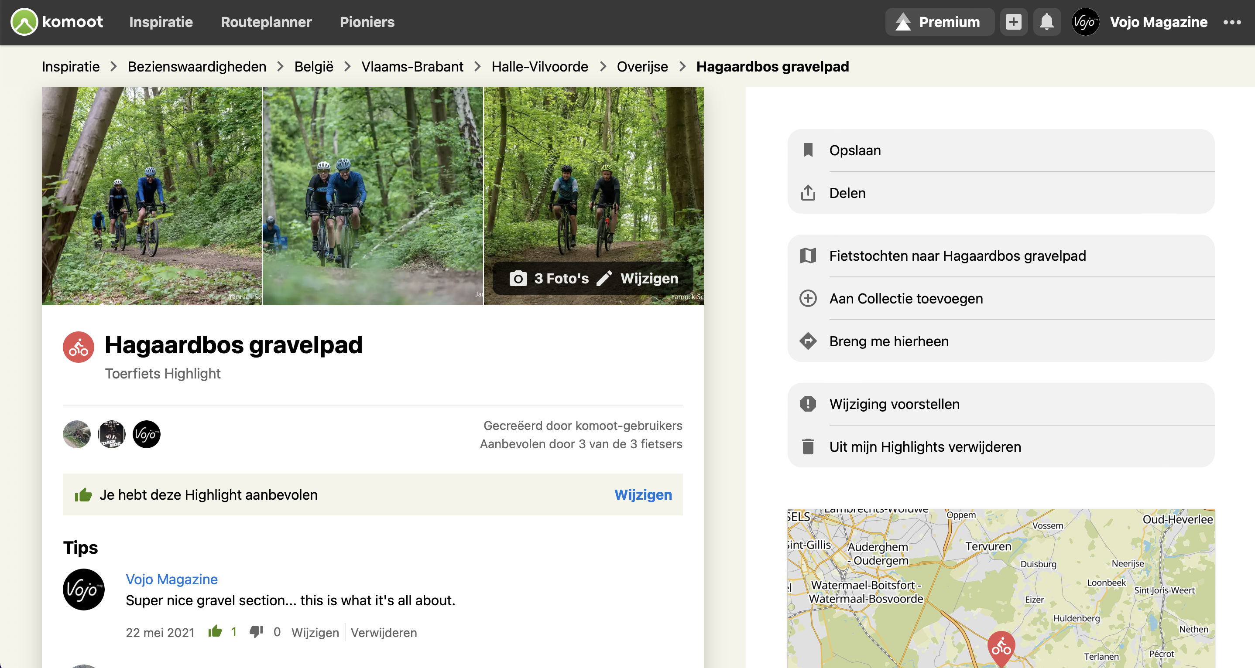The image size is (1255, 668).
Task: Open first forest cycling photo
Action: click(x=151, y=196)
